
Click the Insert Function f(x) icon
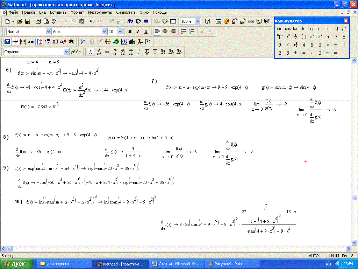(130, 21)
